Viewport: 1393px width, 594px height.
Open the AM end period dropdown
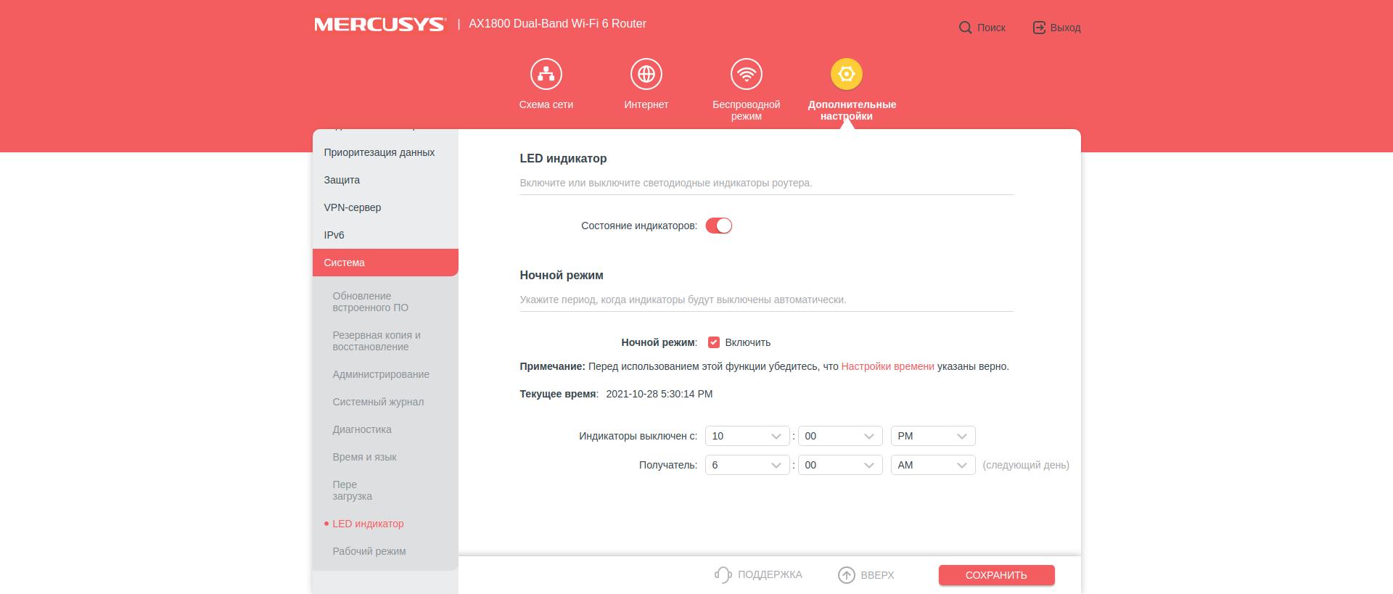(932, 465)
